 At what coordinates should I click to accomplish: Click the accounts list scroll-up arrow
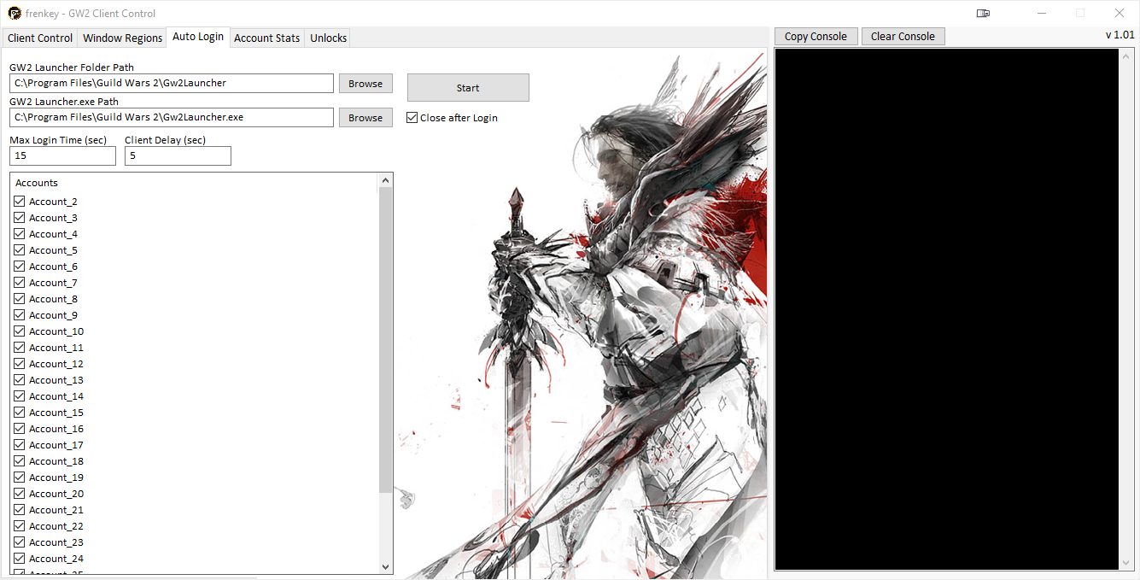click(385, 180)
